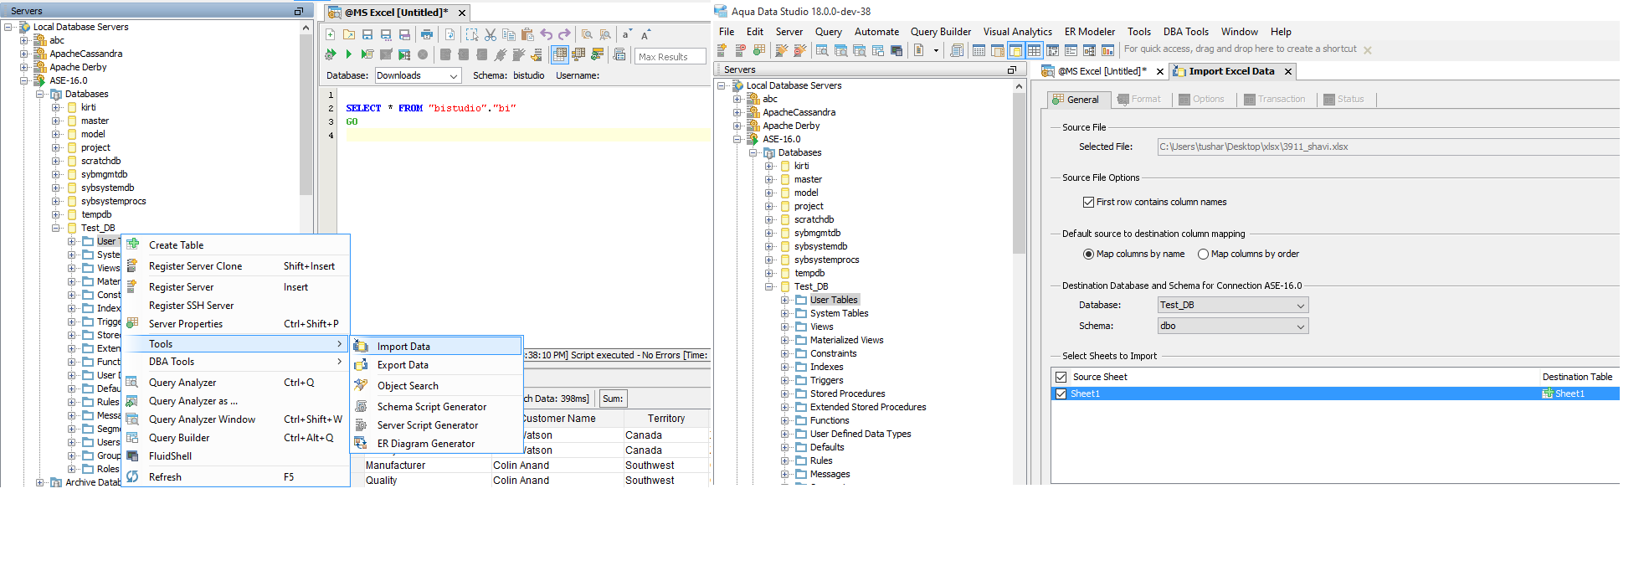This screenshot has width=1644, height=571.
Task: Collapse ASE-16.0 in the left server tree
Action: 24,80
